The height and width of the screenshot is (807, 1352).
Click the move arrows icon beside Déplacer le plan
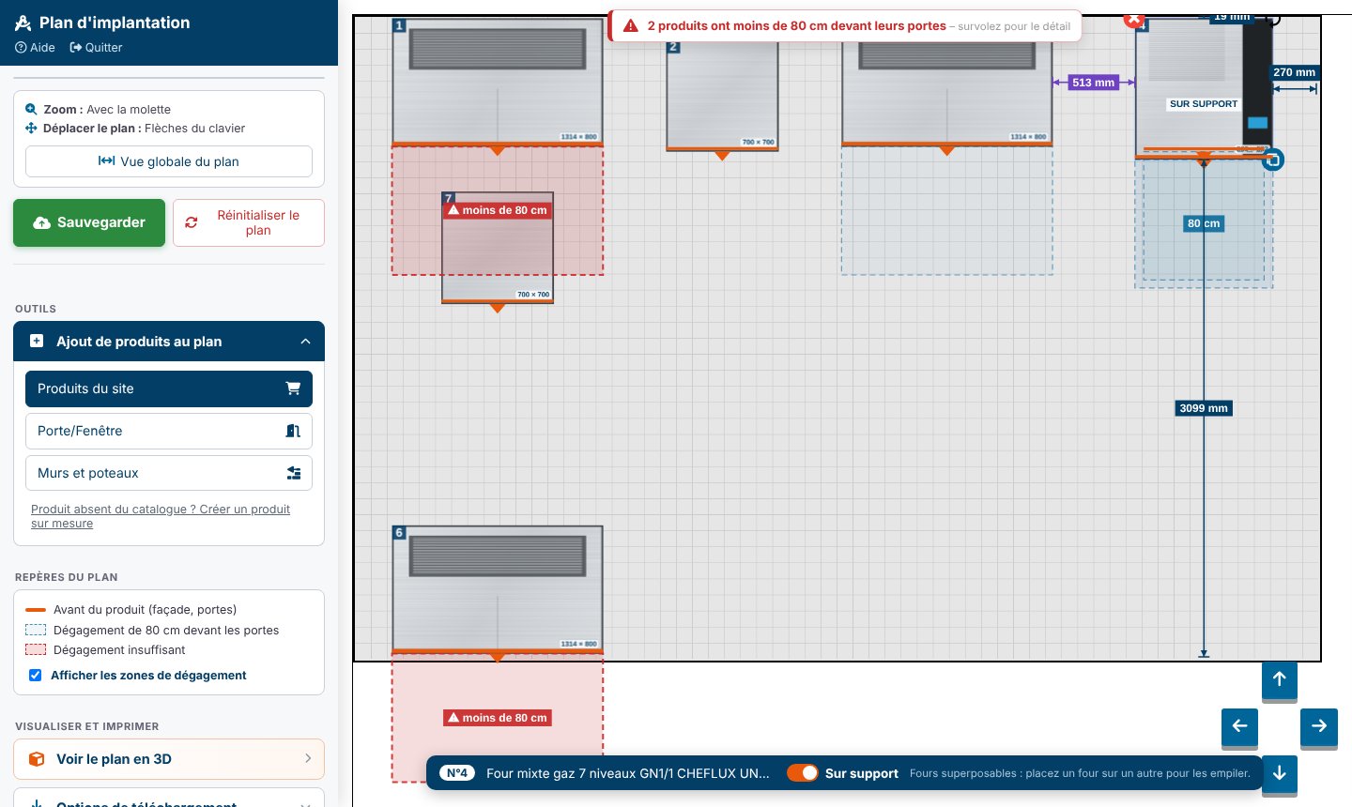pos(31,128)
